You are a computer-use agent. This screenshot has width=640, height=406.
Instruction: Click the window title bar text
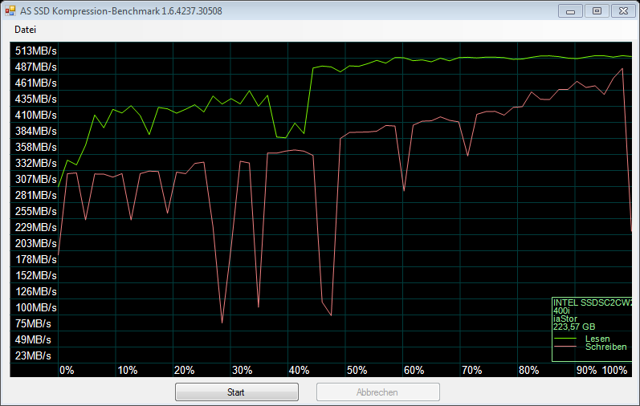120,11
